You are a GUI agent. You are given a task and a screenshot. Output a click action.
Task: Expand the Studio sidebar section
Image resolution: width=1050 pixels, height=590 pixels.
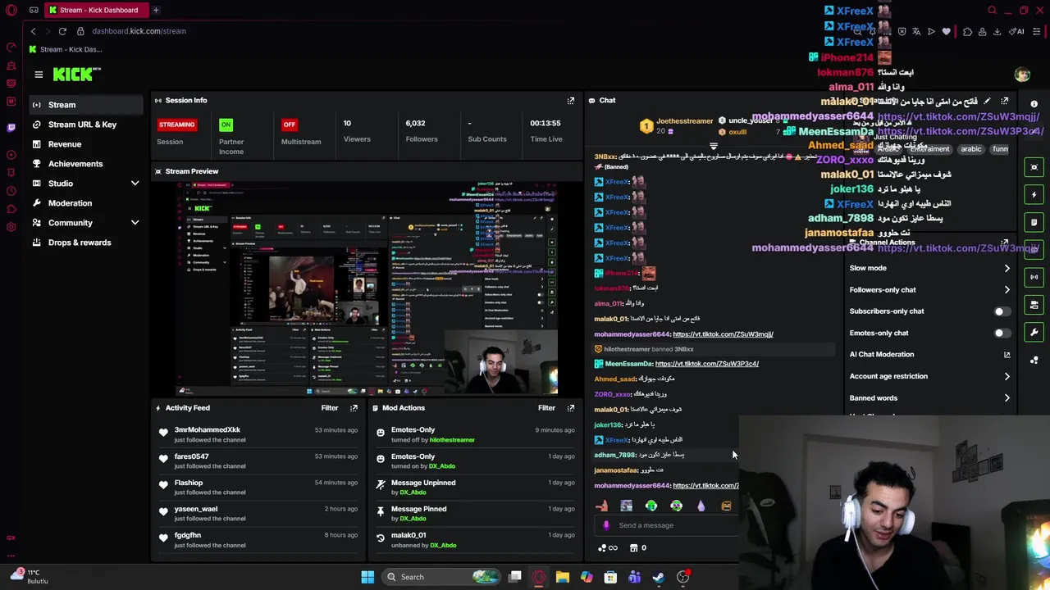coord(135,184)
